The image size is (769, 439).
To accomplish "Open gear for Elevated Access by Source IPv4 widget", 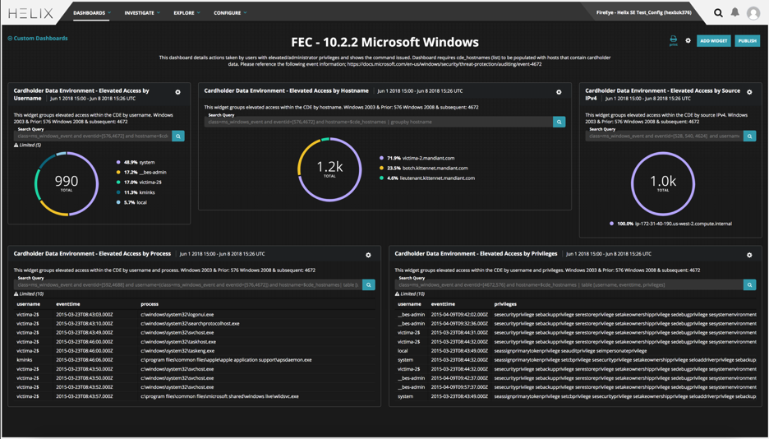I will [749, 92].
